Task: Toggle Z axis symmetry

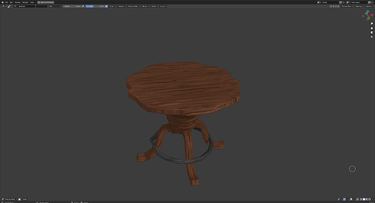Action: 338,6
